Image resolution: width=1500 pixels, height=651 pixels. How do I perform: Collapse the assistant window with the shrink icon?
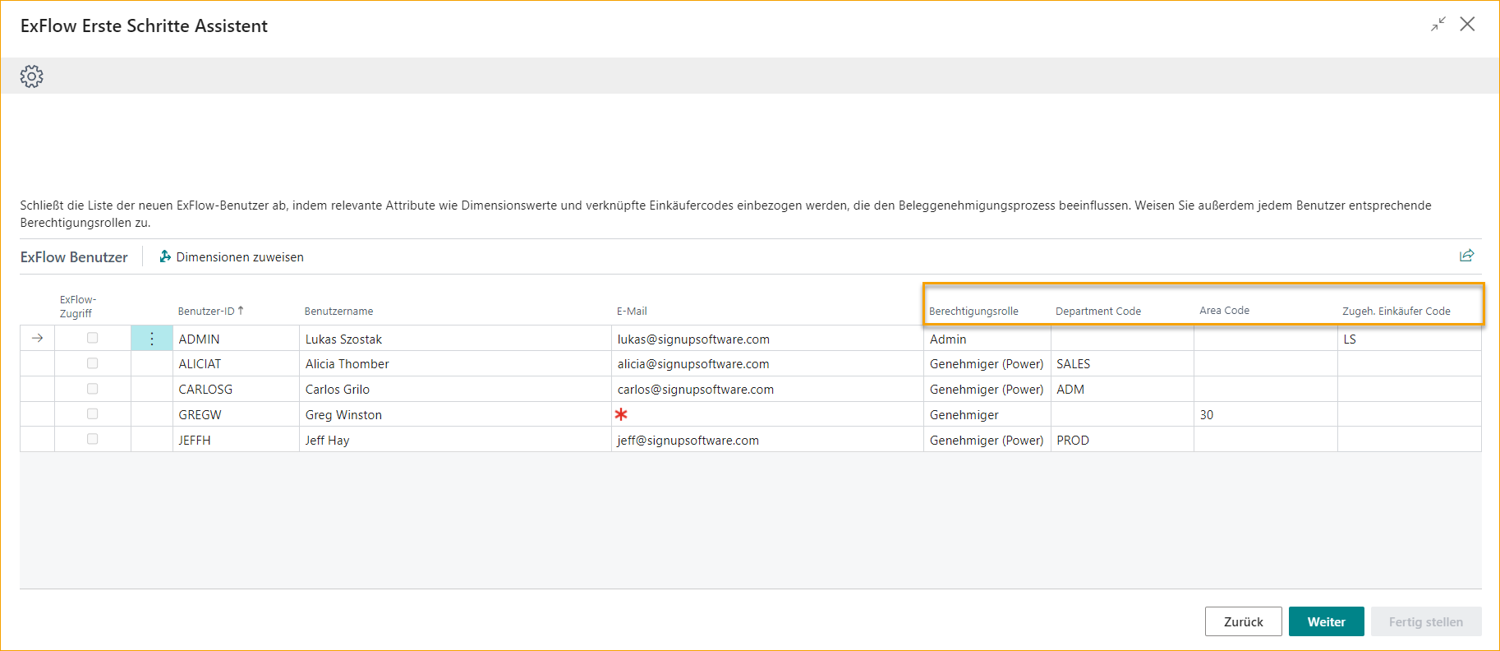point(1438,25)
